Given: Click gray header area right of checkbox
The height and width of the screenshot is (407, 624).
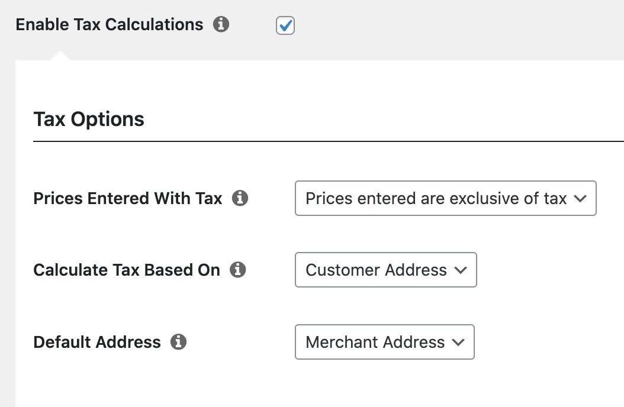Looking at the screenshot, I should 458,25.
